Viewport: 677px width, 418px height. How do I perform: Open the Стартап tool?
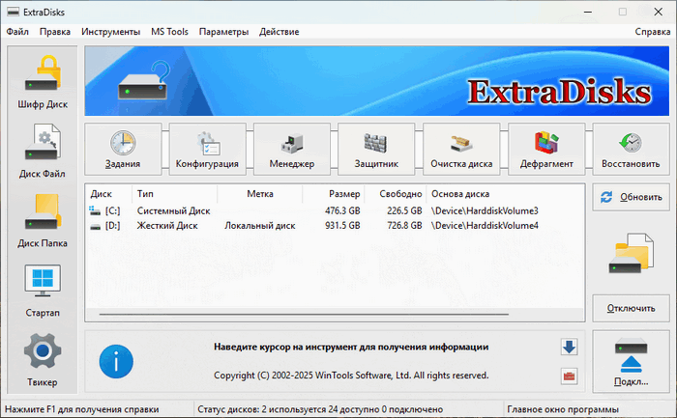43,290
